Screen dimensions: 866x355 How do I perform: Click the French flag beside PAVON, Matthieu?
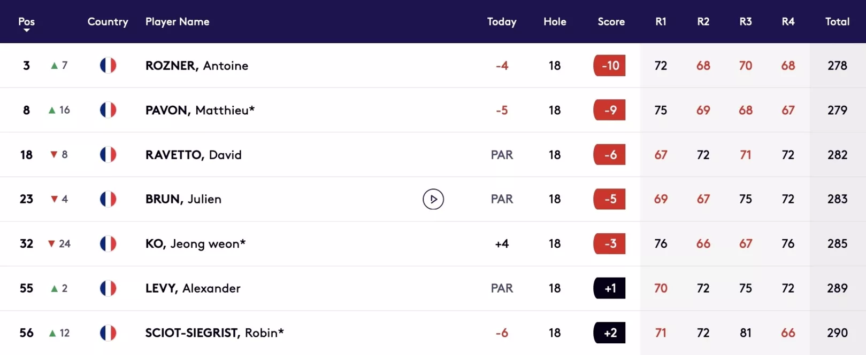tap(108, 110)
